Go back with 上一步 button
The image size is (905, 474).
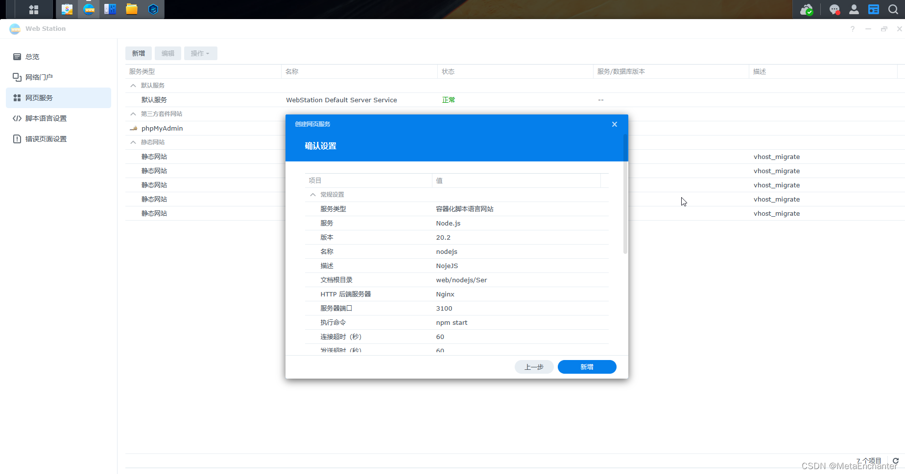point(534,367)
